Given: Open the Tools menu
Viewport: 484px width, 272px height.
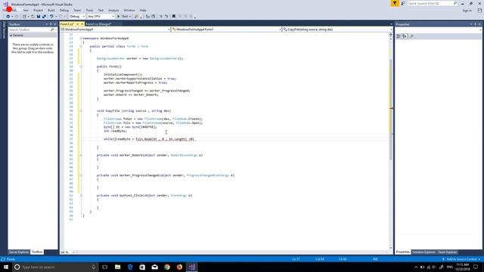Looking at the screenshot, I should tap(89, 10).
